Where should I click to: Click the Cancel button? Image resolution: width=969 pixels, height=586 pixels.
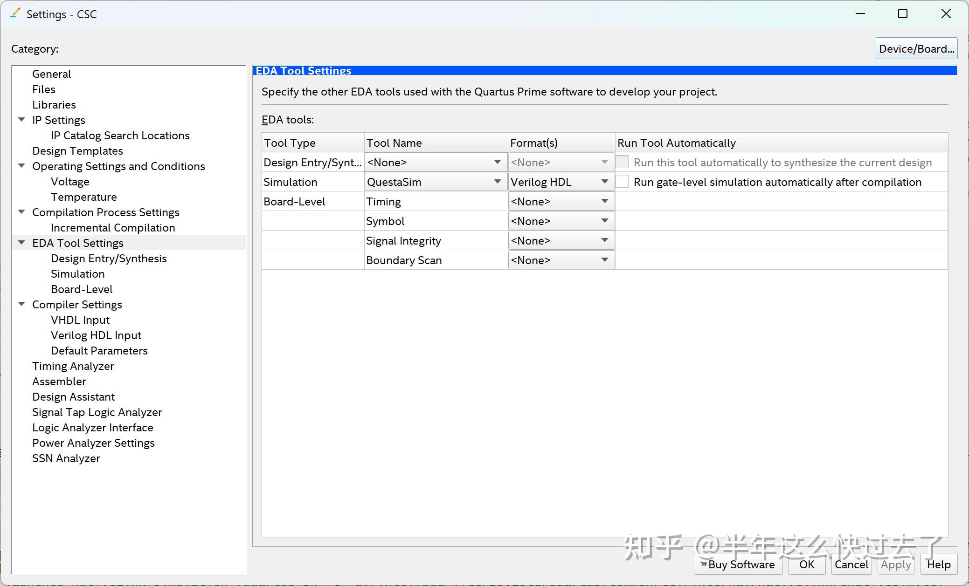tap(851, 564)
